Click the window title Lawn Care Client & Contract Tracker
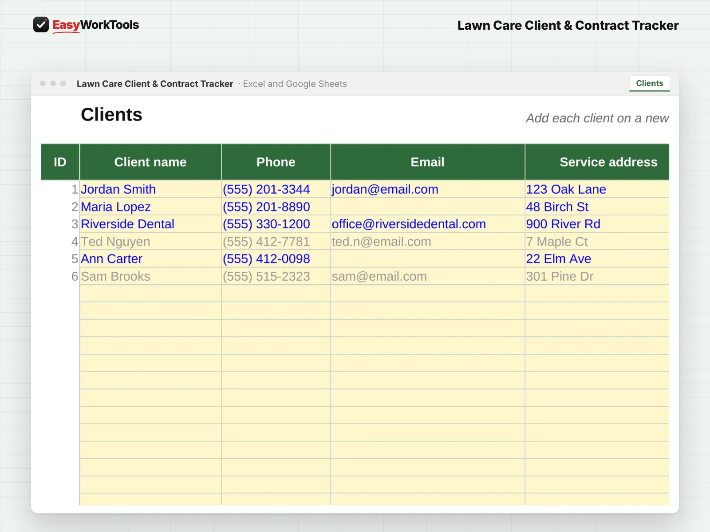The height and width of the screenshot is (532, 710). (155, 84)
